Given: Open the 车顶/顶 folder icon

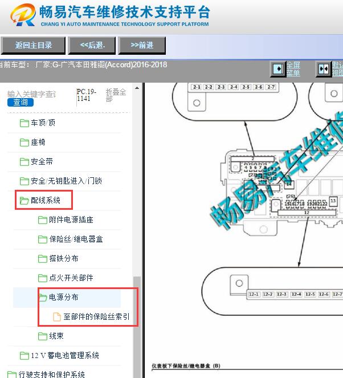Looking at the screenshot, I should tap(24, 123).
